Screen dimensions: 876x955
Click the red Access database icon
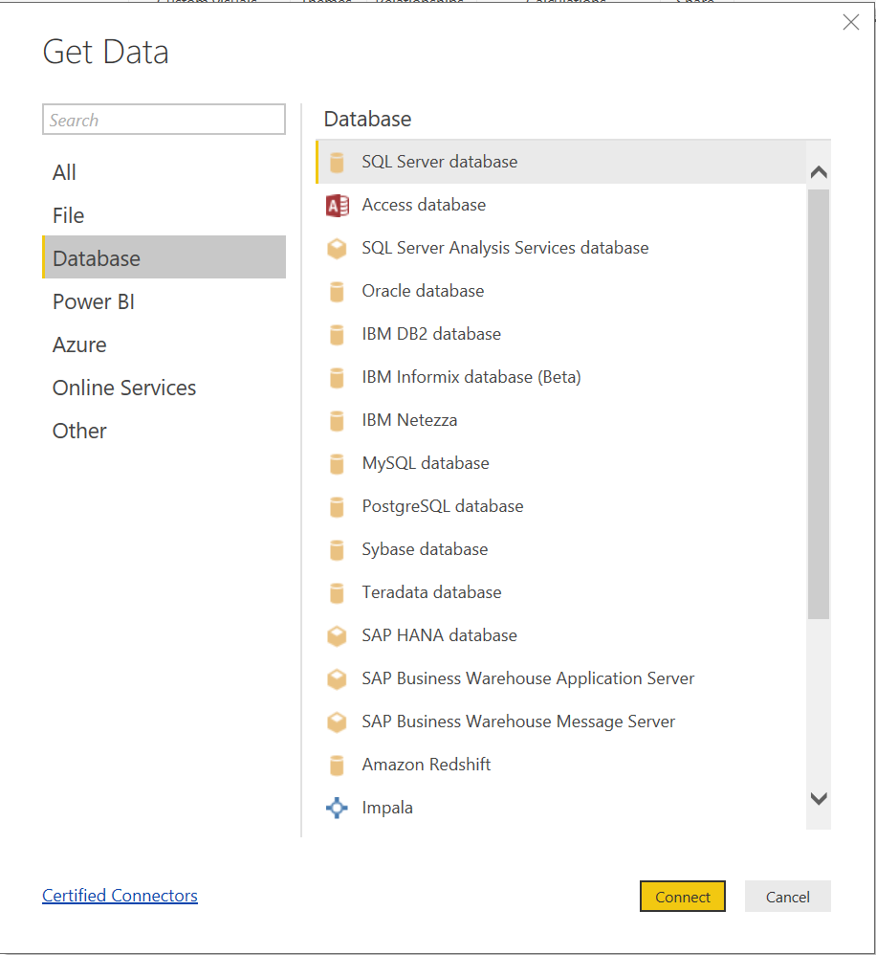(x=338, y=206)
